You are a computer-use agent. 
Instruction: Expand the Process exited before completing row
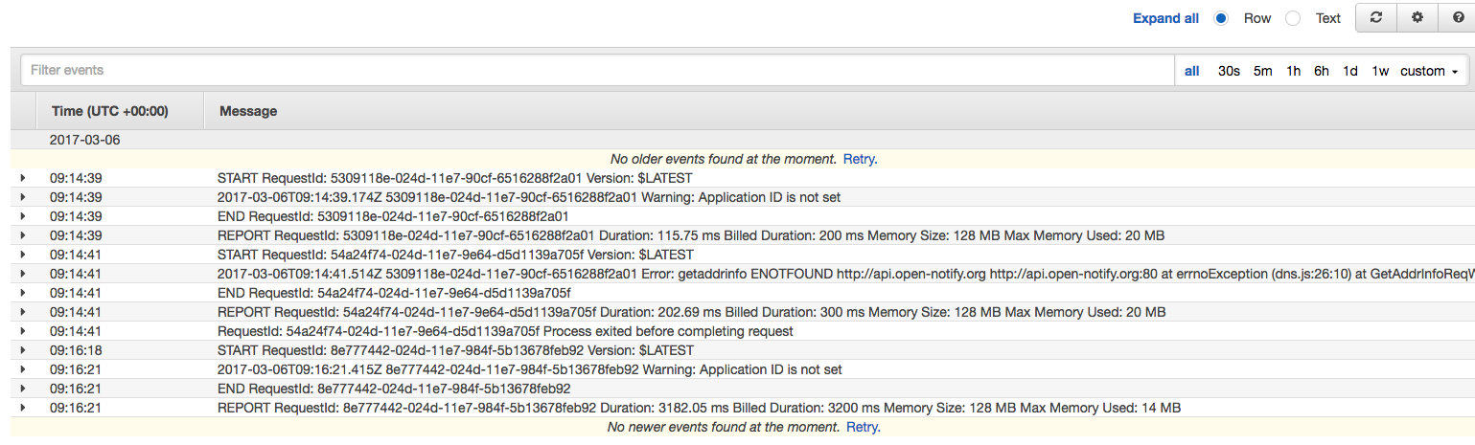[23, 331]
